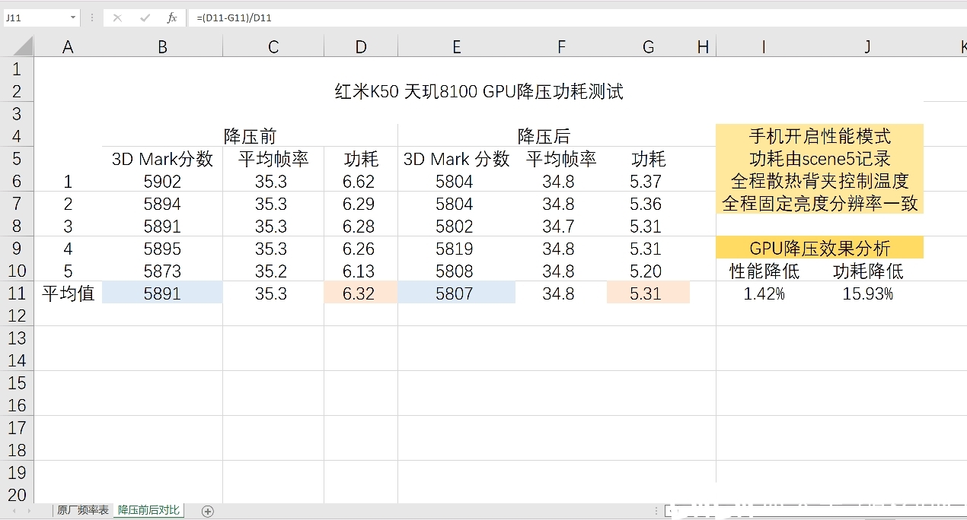Click the 1.42% performance drop cell
The height and width of the screenshot is (520, 967).
pos(764,293)
